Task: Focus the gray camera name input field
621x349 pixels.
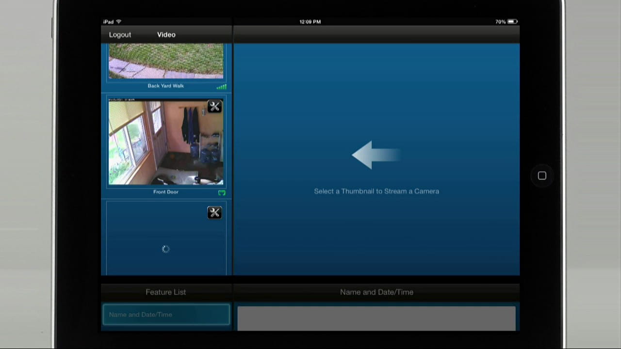Action: click(376, 318)
